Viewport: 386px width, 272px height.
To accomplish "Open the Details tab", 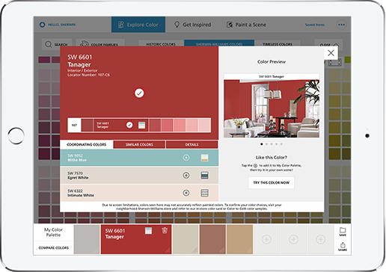I will point(192,144).
